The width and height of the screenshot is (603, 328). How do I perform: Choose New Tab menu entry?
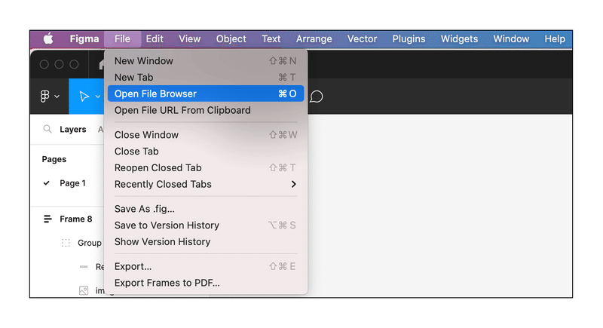click(206, 78)
